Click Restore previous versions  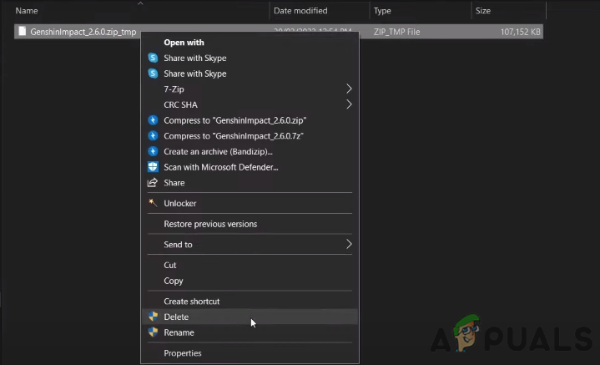point(210,224)
